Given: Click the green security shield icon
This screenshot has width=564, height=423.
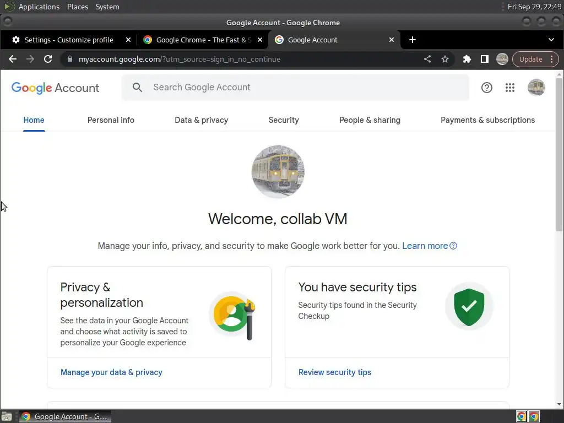Looking at the screenshot, I should click(469, 307).
